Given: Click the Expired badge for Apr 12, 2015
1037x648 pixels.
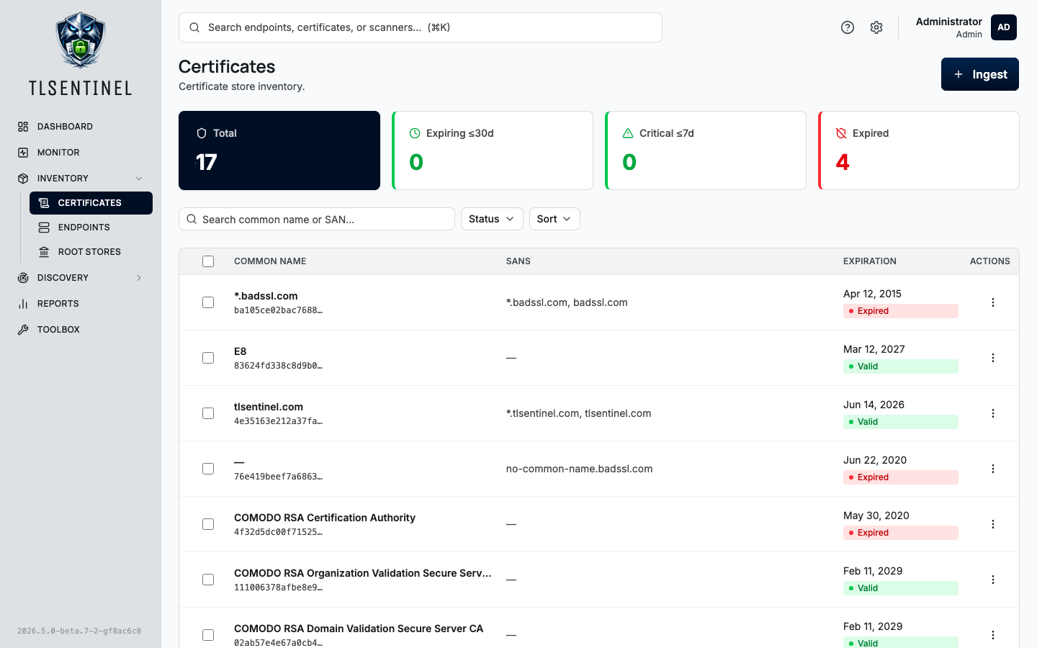Looking at the screenshot, I should tap(901, 311).
